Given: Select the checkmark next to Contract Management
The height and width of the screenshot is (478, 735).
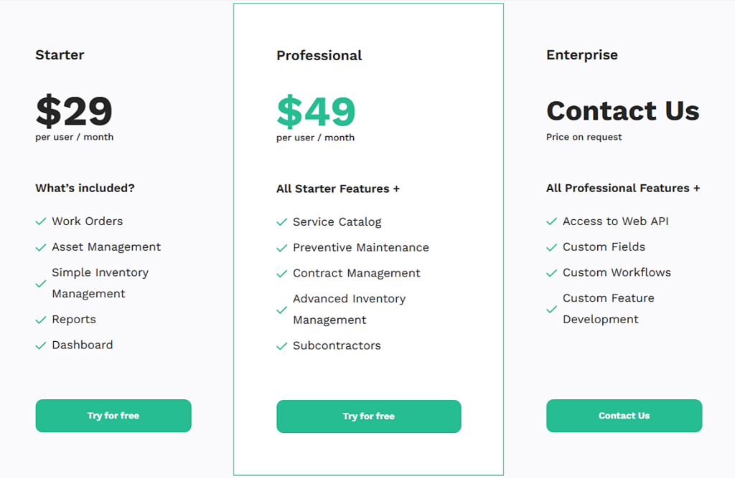Looking at the screenshot, I should click(x=281, y=274).
